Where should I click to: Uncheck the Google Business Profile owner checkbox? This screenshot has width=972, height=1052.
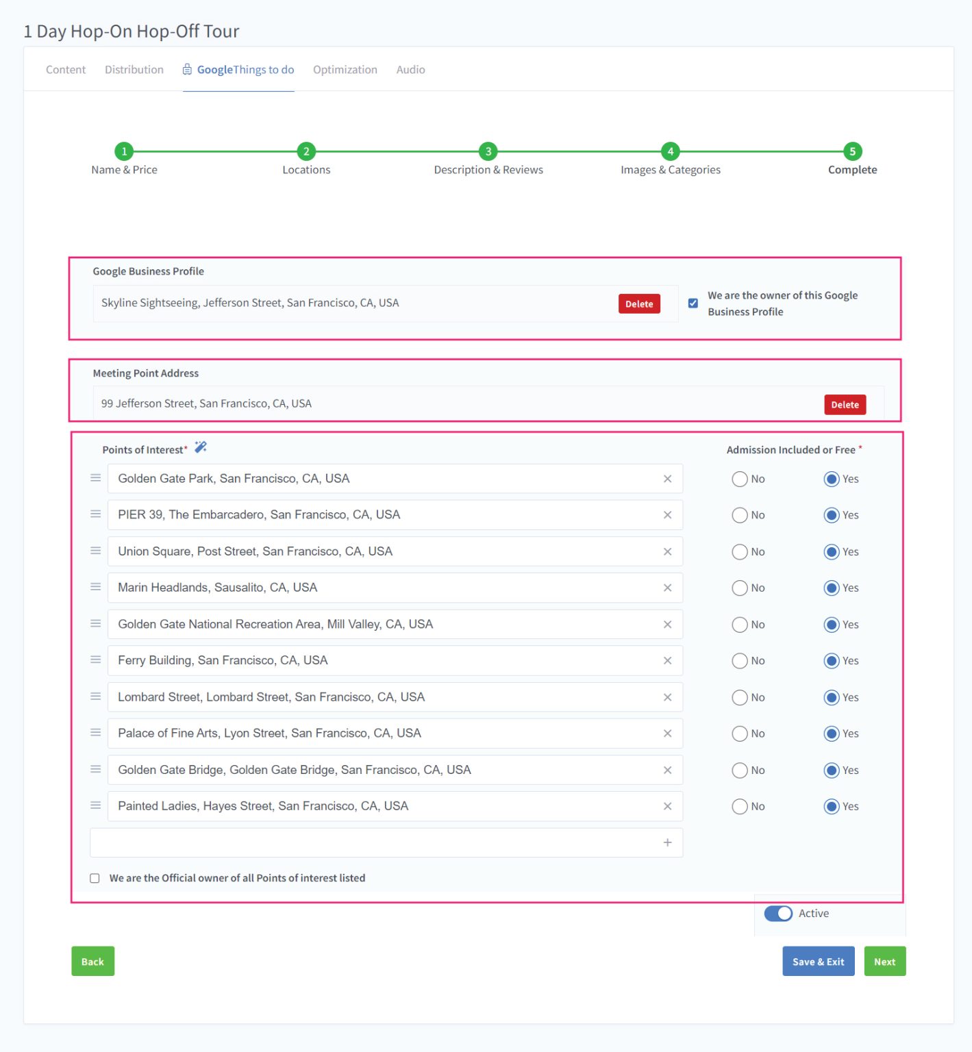[693, 303]
